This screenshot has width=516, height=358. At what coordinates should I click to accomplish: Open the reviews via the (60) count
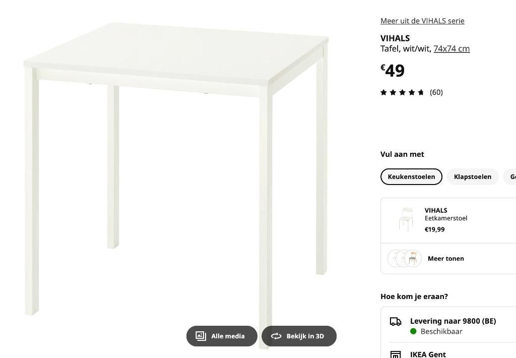tap(436, 92)
